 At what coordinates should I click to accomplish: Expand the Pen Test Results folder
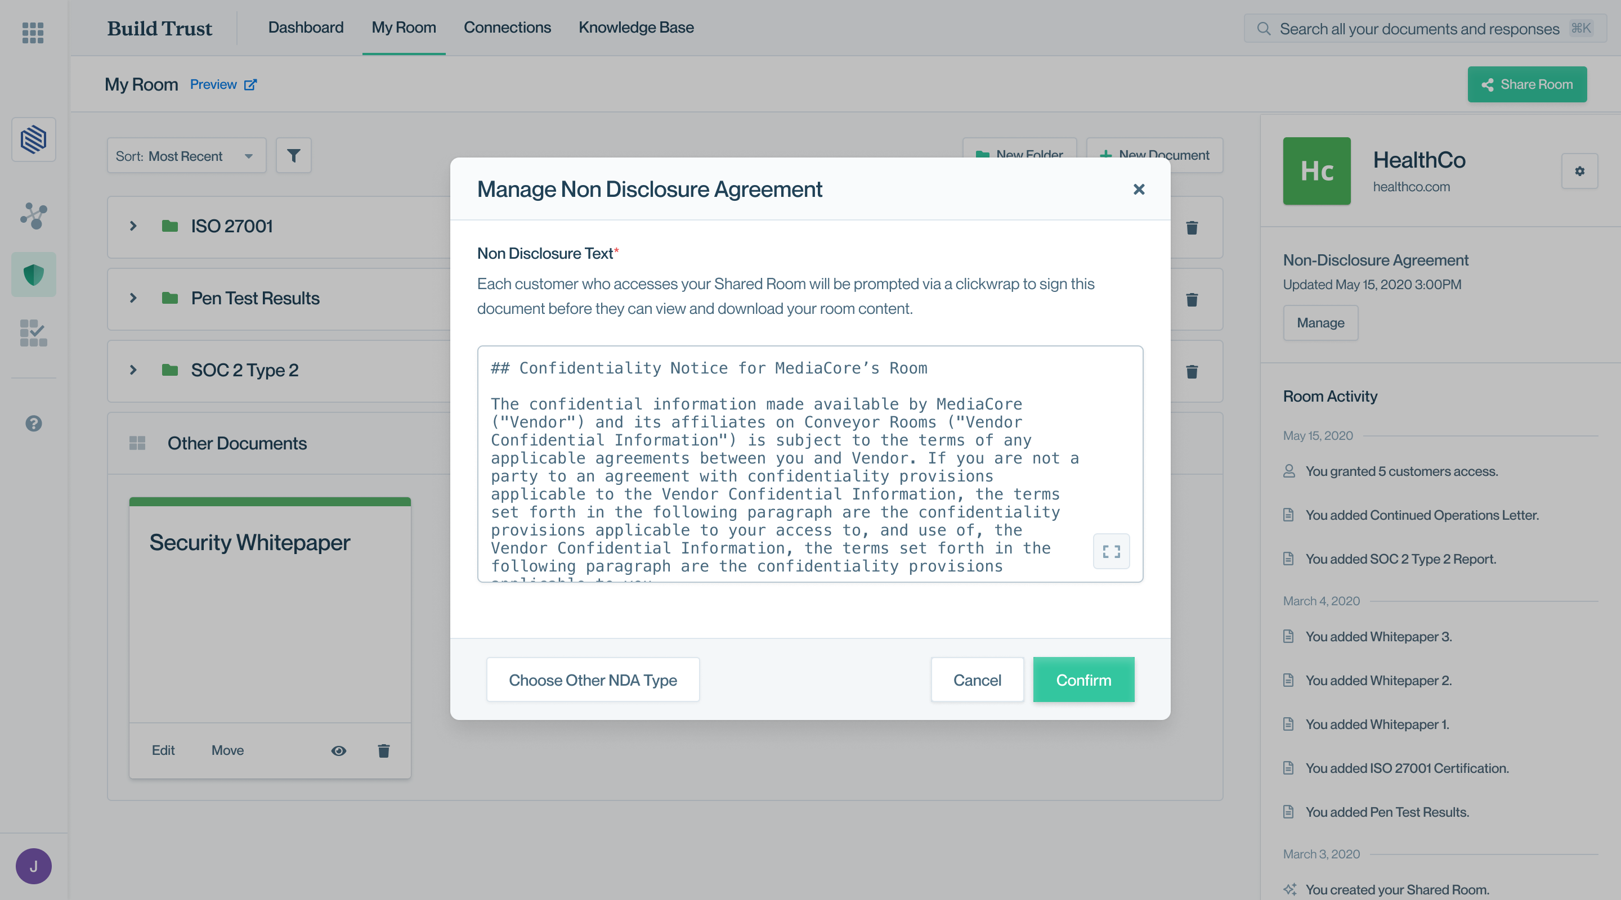(133, 298)
